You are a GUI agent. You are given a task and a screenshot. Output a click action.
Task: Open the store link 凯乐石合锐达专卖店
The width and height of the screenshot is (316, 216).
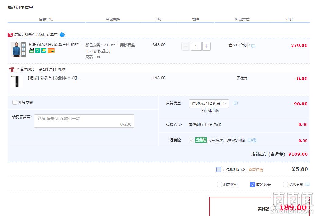point(41,35)
